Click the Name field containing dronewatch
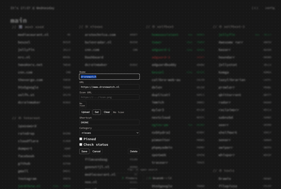Viewport: 281px width, 189px height. tap(109, 77)
